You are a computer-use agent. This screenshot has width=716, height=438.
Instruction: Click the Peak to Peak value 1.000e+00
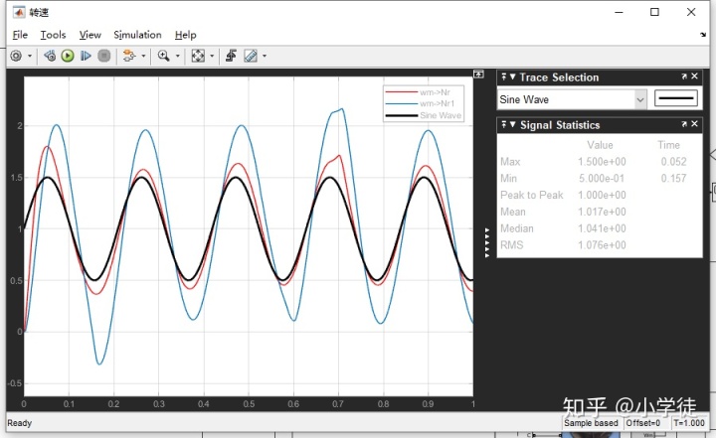[x=602, y=195]
